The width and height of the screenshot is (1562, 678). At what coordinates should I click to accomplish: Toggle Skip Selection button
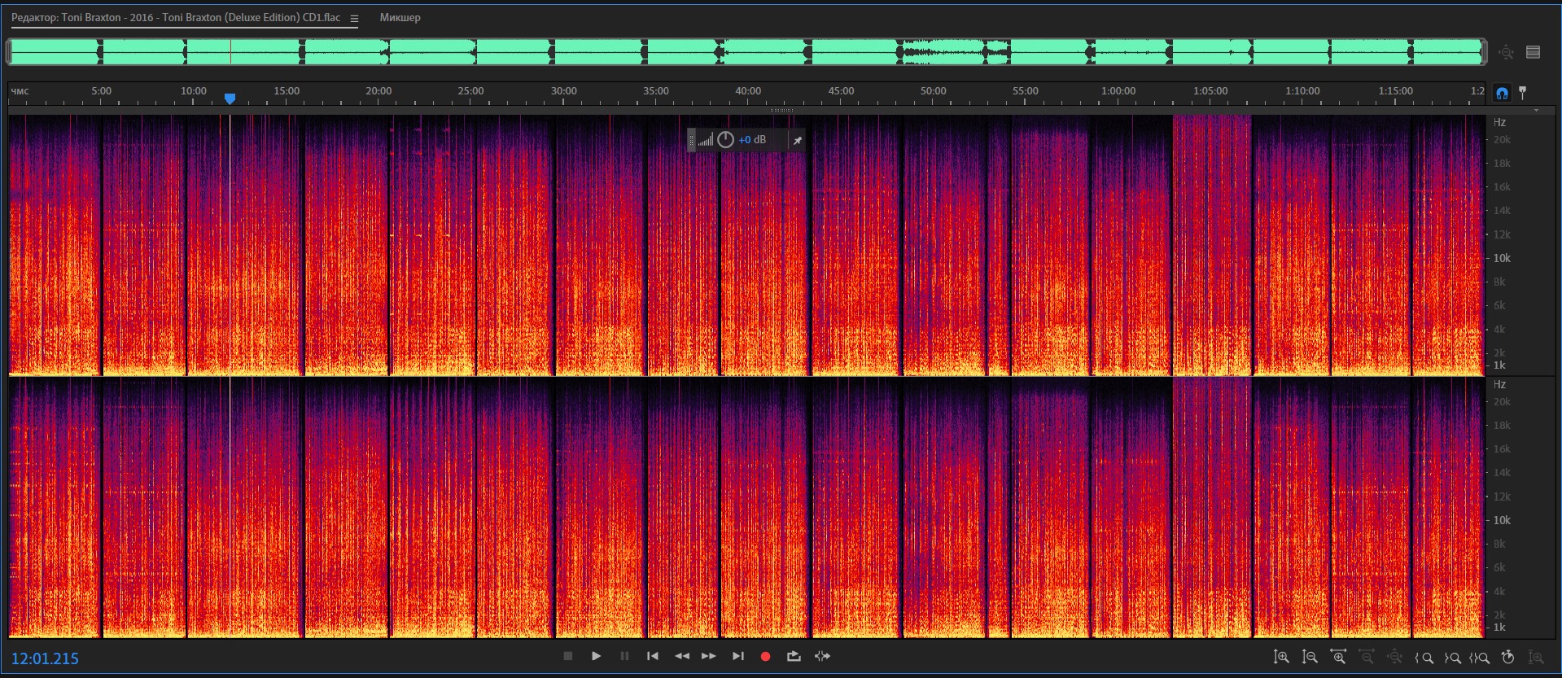[x=823, y=656]
